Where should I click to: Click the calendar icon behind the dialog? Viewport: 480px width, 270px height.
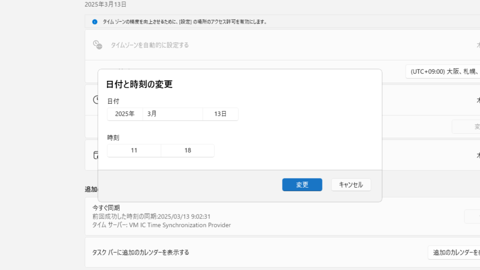(x=95, y=155)
